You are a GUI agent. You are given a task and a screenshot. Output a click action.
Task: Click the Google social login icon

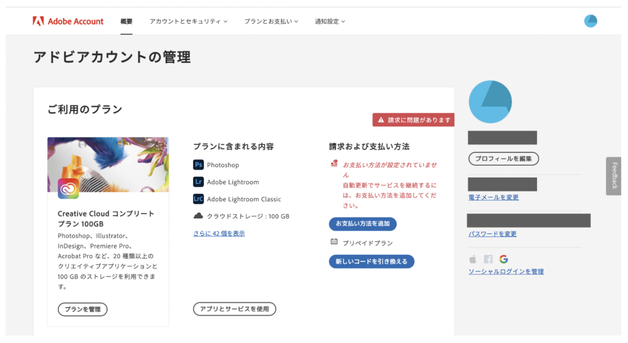pyautogui.click(x=503, y=259)
